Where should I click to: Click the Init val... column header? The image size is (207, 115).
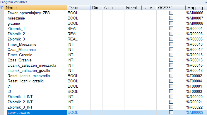coord(133,8)
